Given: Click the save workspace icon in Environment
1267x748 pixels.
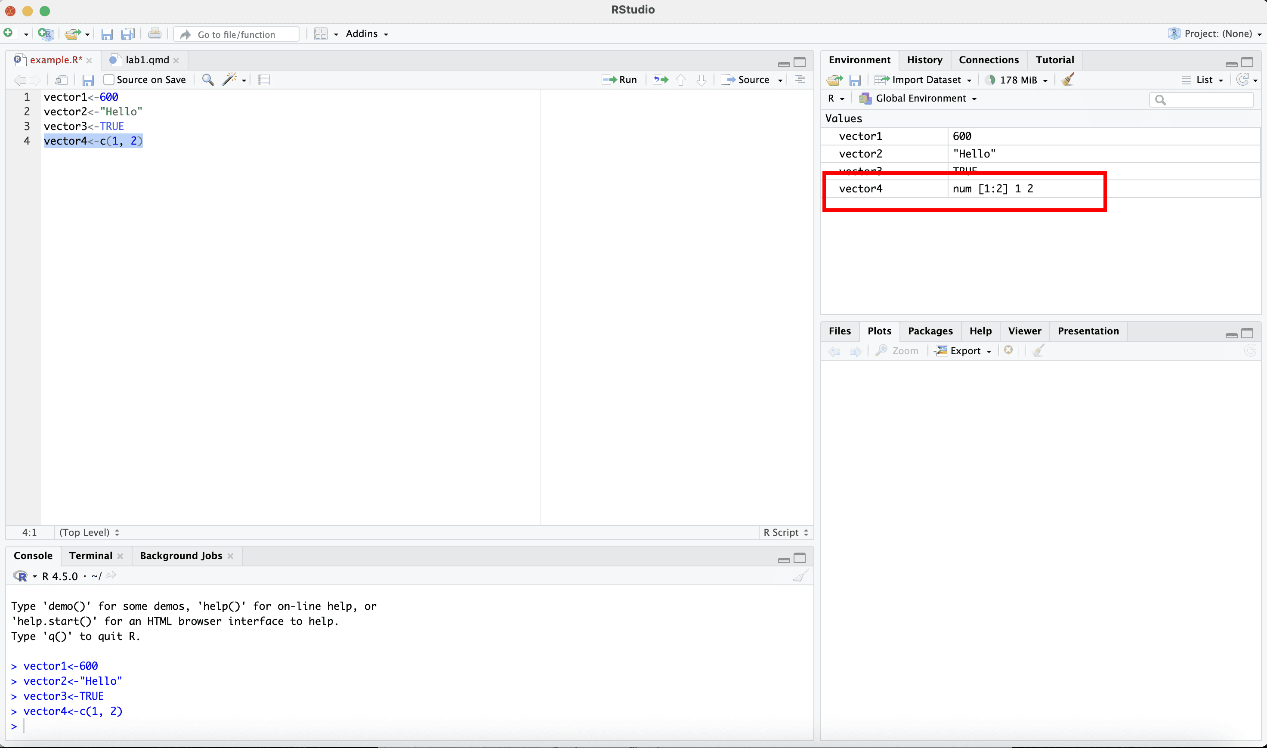Looking at the screenshot, I should click(855, 80).
